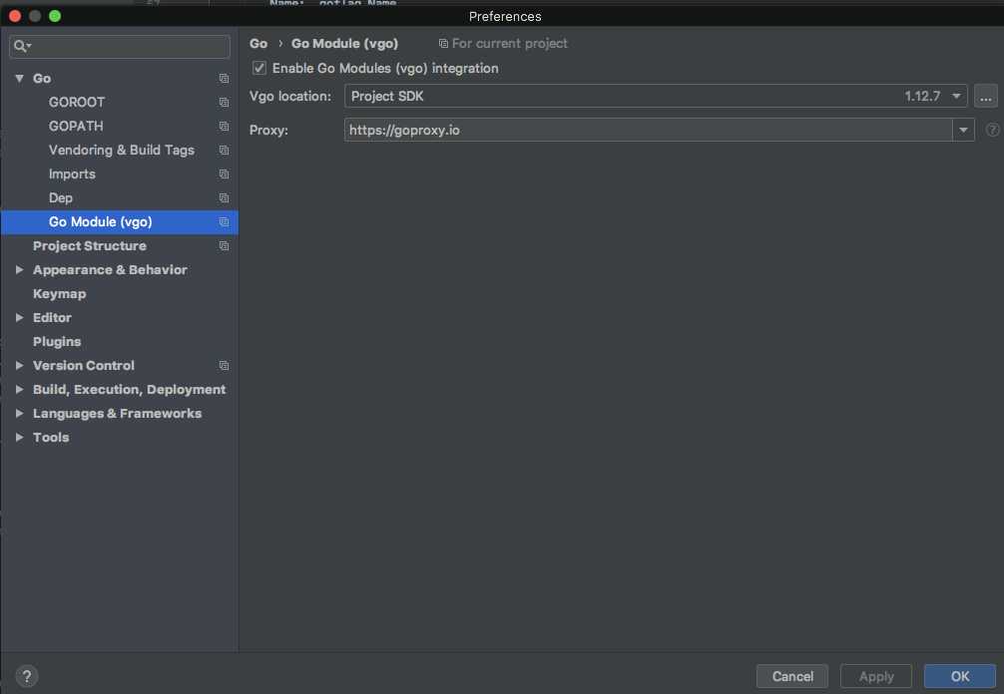
Task: Open the Proxy dropdown arrow
Action: pyautogui.click(x=963, y=130)
